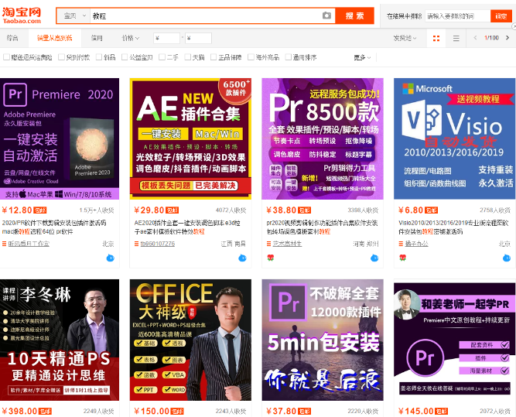This screenshot has width=516, height=417.
Task: Click heart badge icon under Visio item
Action: click(x=402, y=258)
